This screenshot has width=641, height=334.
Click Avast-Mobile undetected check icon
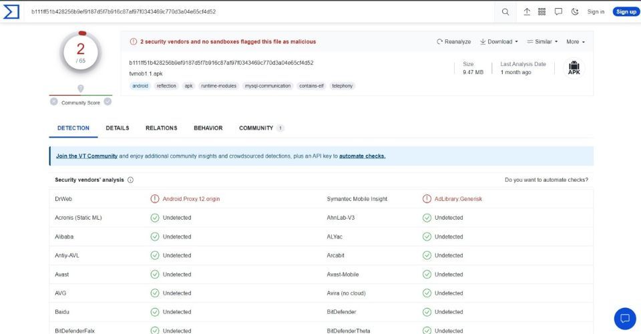(x=427, y=275)
